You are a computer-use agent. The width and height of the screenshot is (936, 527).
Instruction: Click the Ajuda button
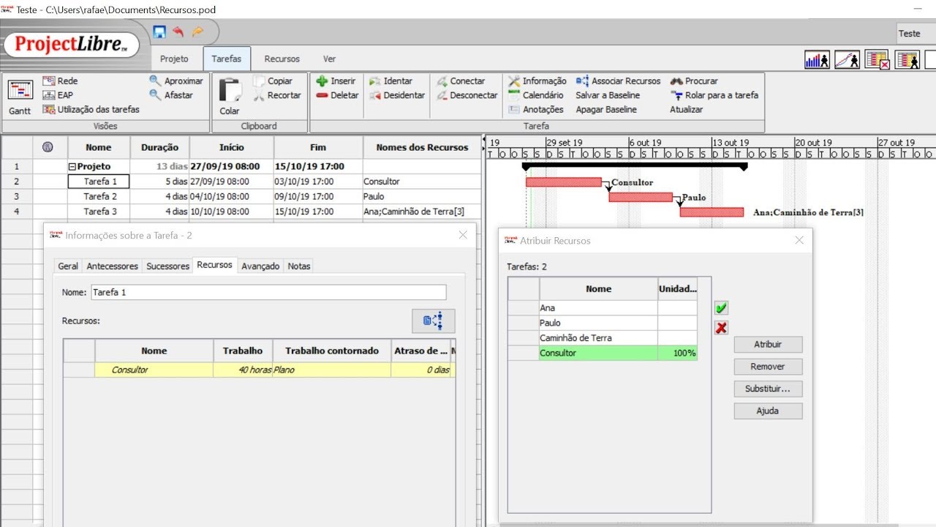tap(768, 411)
